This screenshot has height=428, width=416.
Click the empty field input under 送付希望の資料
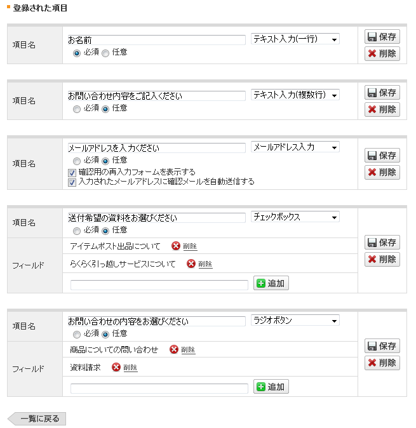pyautogui.click(x=159, y=284)
